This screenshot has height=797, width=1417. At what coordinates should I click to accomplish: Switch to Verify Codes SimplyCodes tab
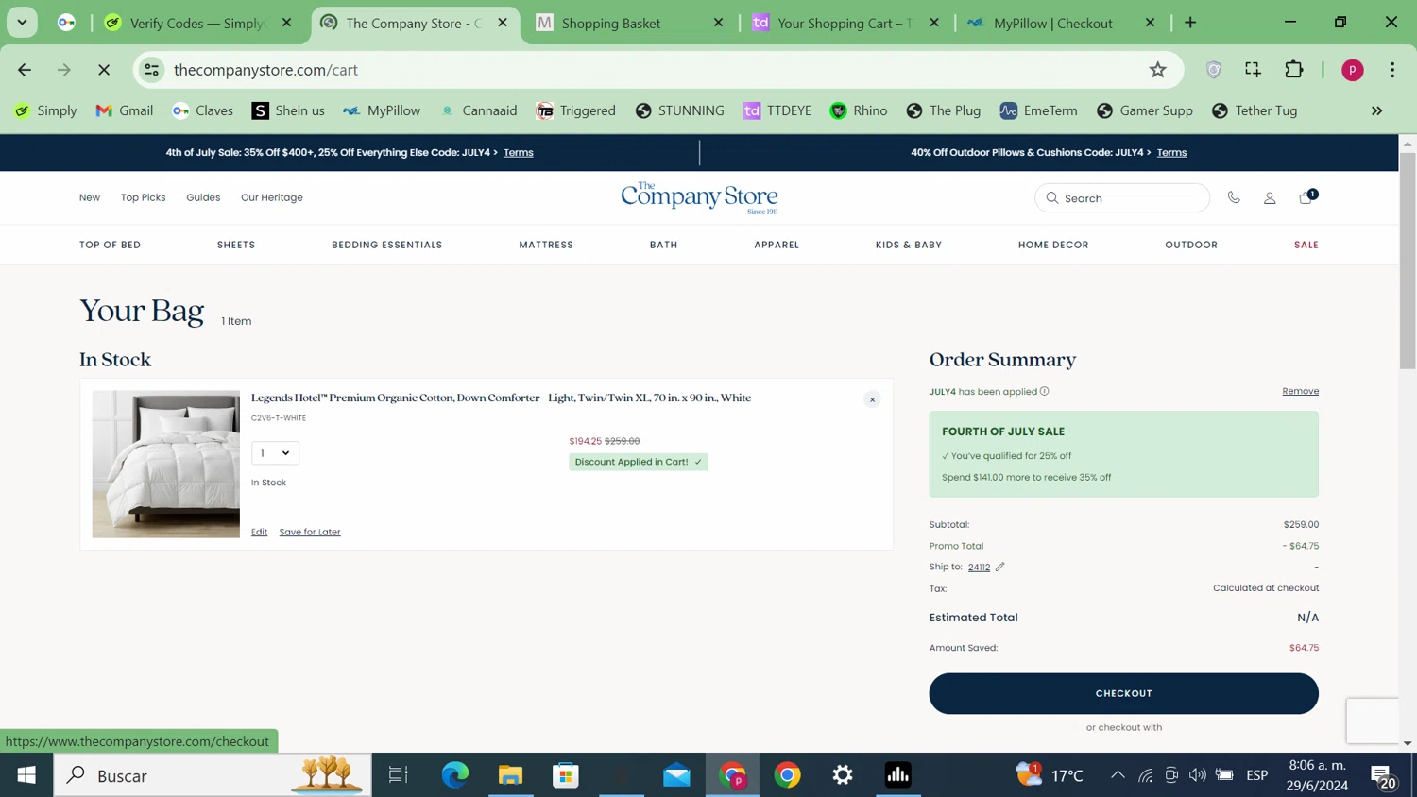pos(198,23)
